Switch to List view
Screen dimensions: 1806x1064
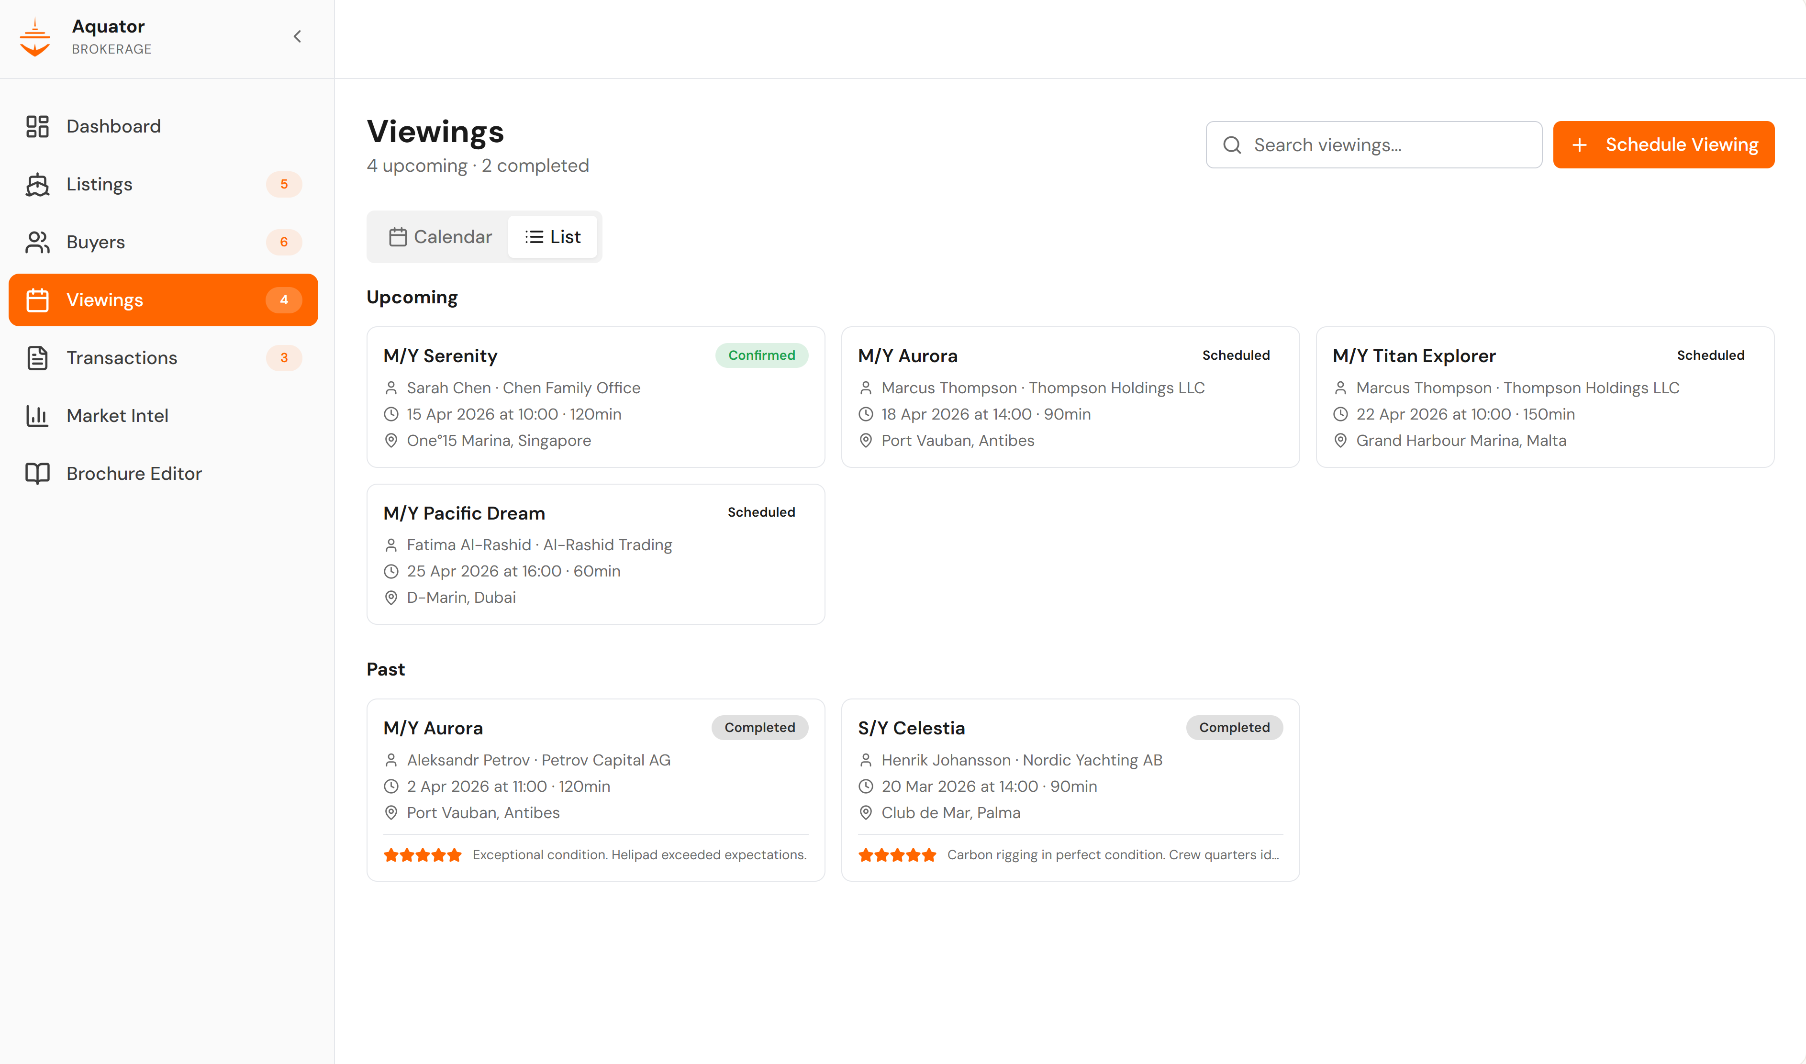(553, 237)
